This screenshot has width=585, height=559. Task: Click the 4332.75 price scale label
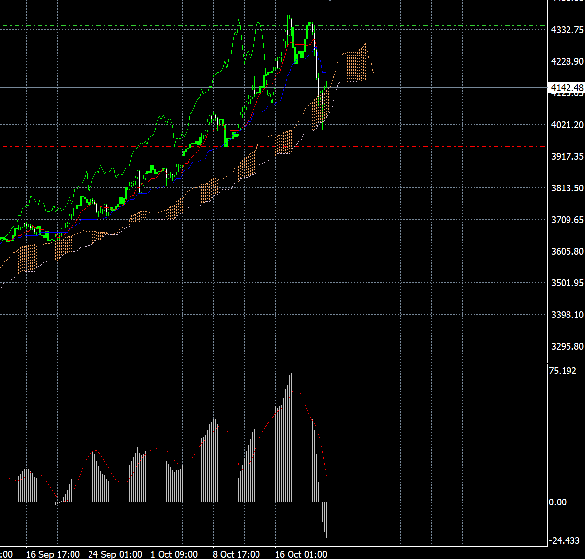tap(567, 30)
